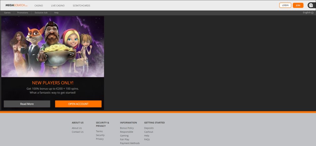Screen dimensions: 316x146
Task: Open the live chat support icon
Action: pyautogui.click(x=311, y=5)
